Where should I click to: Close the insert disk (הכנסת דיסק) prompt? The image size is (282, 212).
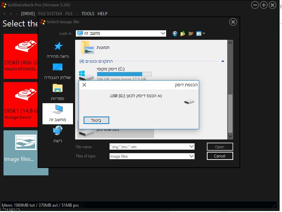click(84, 85)
